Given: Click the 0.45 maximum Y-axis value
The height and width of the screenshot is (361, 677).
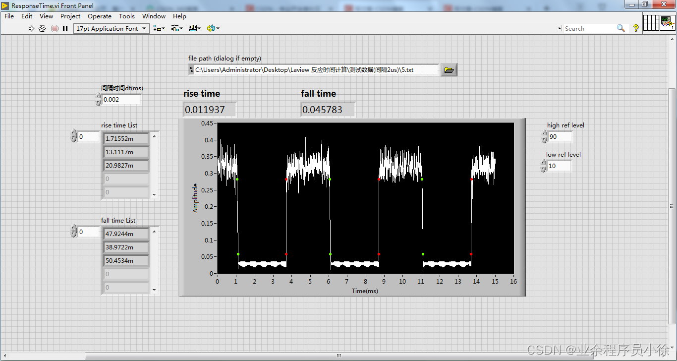Looking at the screenshot, I should [x=207, y=123].
